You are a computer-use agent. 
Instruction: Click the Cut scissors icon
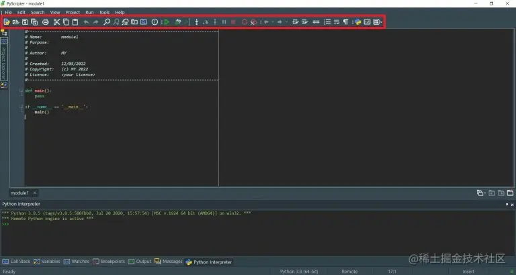pyautogui.click(x=56, y=22)
